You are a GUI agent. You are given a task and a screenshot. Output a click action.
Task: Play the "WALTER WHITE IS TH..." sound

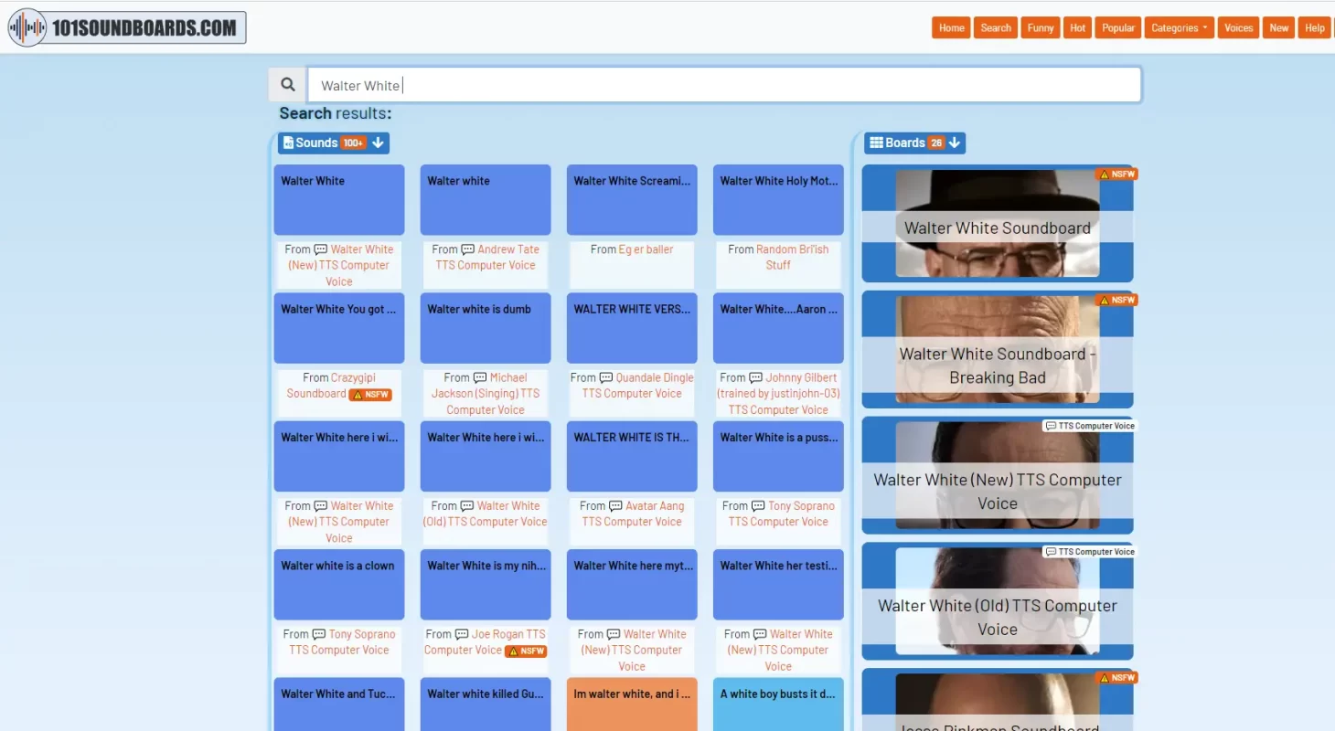pyautogui.click(x=632, y=456)
